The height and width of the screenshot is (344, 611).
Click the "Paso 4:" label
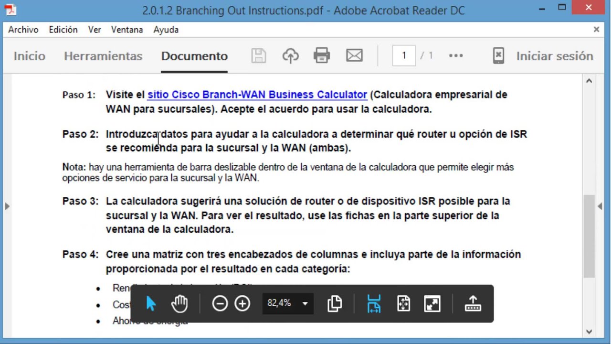(80, 255)
